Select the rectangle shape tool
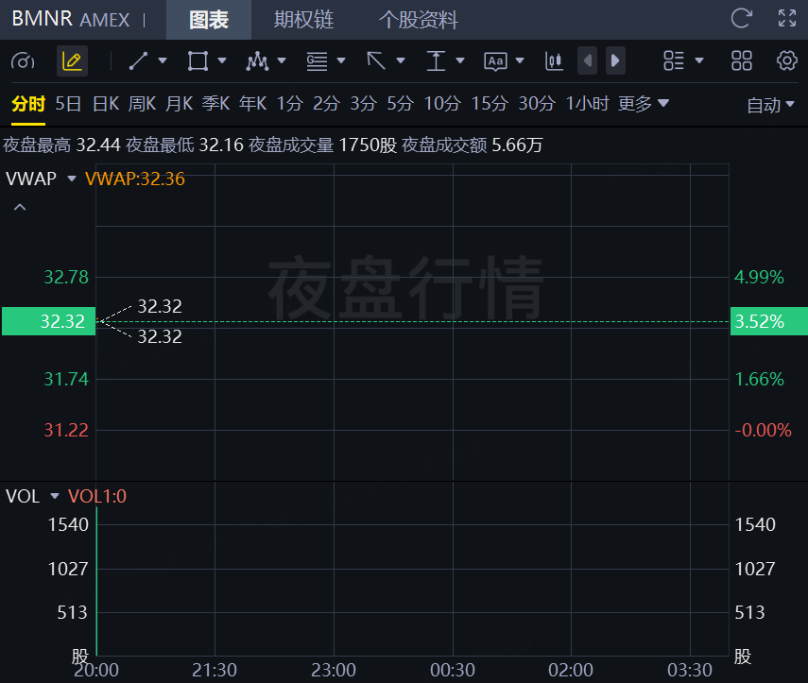The image size is (808, 683). pos(198,60)
